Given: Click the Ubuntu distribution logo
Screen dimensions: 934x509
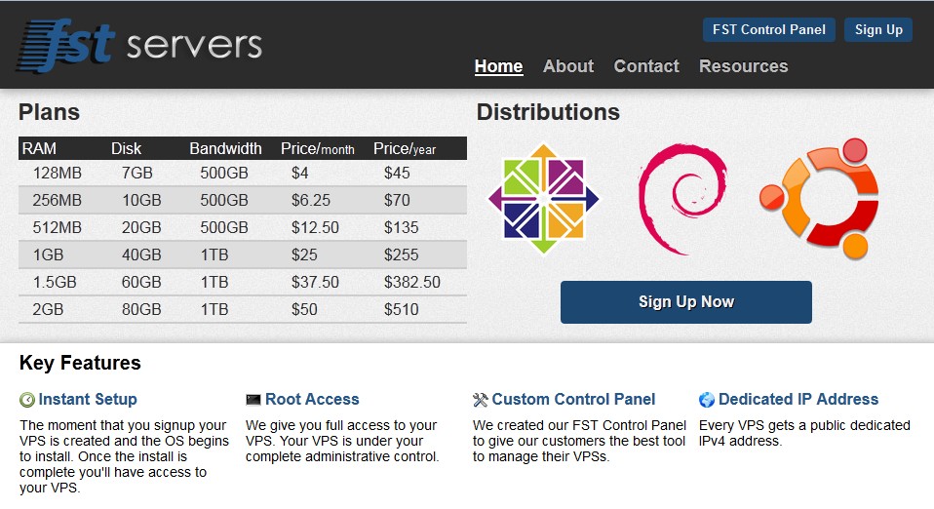Looking at the screenshot, I should point(819,199).
